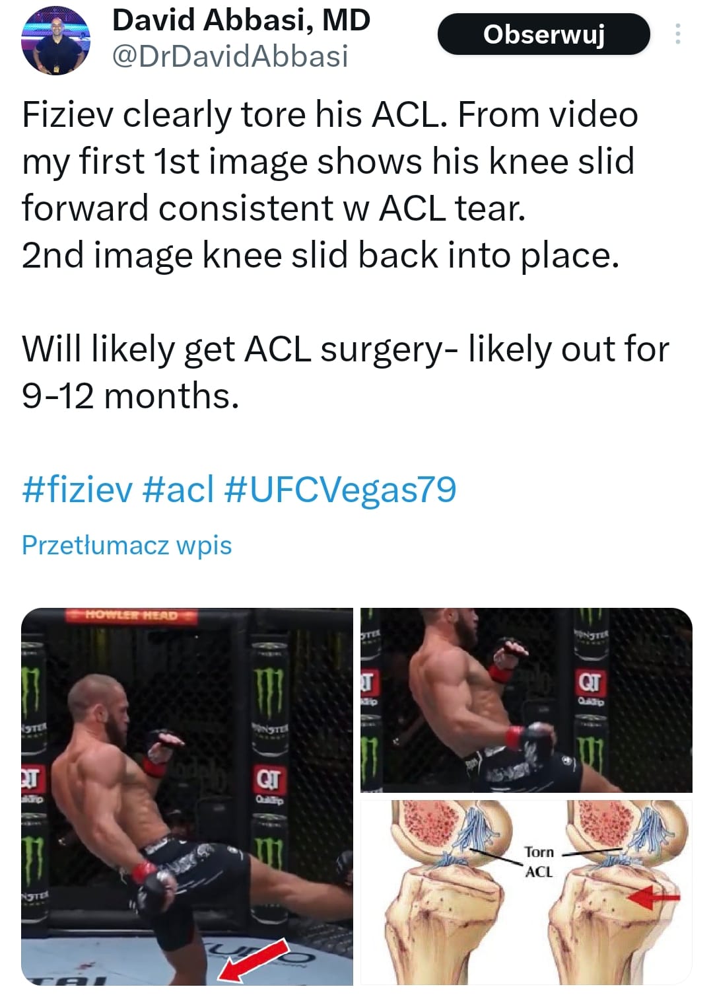The width and height of the screenshot is (713, 995).
Task: Open the #acl hashtag
Action: (x=178, y=490)
